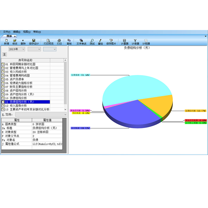Click the 新增 (New) toolbar icon
Image resolution: width=208 pixels, height=208 pixels.
tap(7, 42)
